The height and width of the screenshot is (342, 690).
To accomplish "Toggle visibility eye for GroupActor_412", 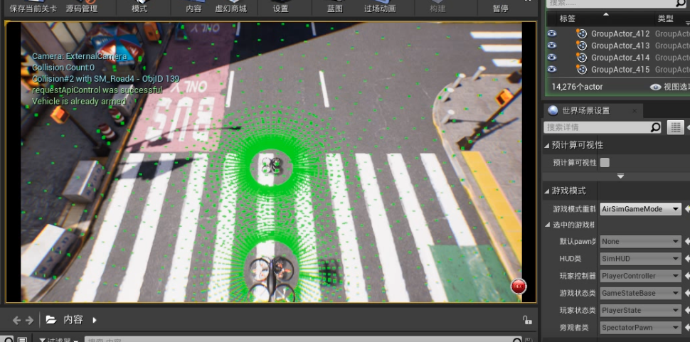I will tap(552, 33).
